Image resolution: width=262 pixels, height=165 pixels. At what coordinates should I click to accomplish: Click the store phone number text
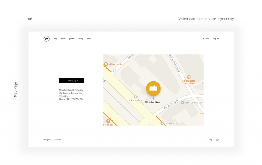click(x=70, y=99)
